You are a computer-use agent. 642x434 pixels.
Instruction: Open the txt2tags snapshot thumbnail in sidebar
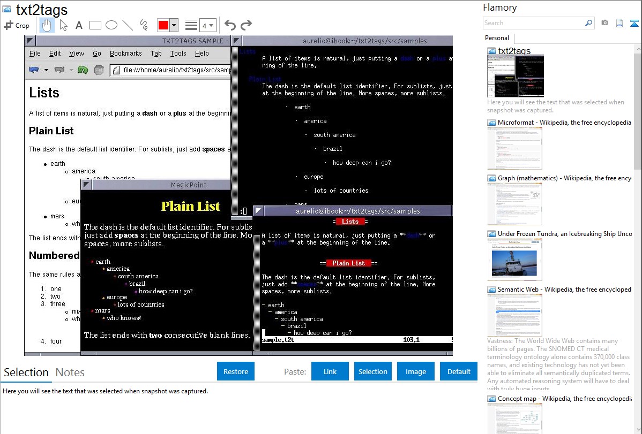(516, 76)
